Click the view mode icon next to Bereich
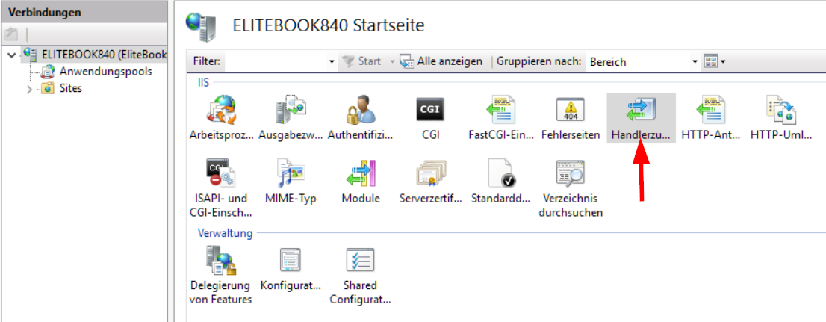This screenshot has height=322, width=826. coord(711,61)
